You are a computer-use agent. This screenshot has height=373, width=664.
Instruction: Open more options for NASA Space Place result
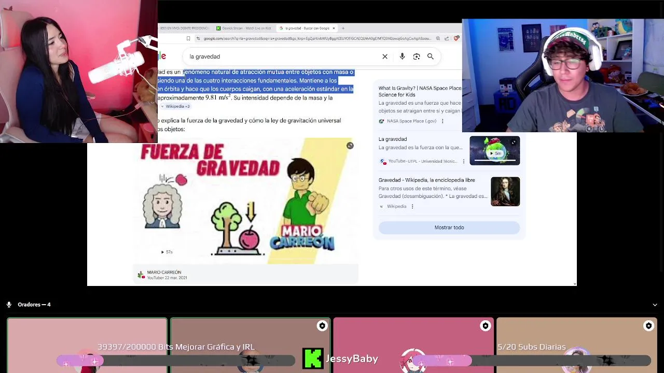click(x=442, y=121)
